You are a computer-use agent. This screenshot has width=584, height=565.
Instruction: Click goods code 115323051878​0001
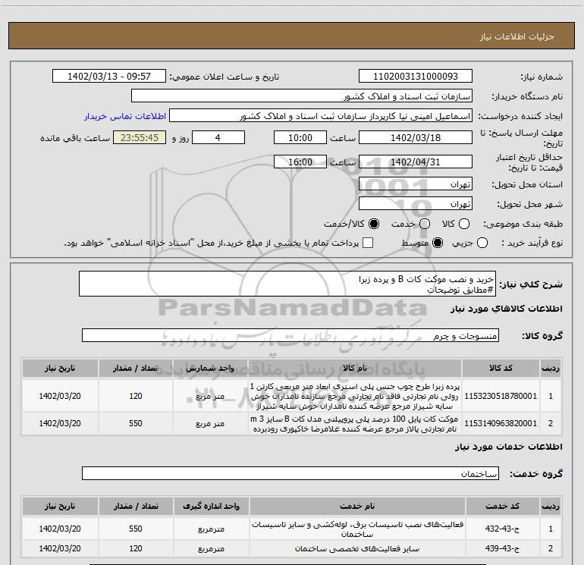tap(501, 396)
